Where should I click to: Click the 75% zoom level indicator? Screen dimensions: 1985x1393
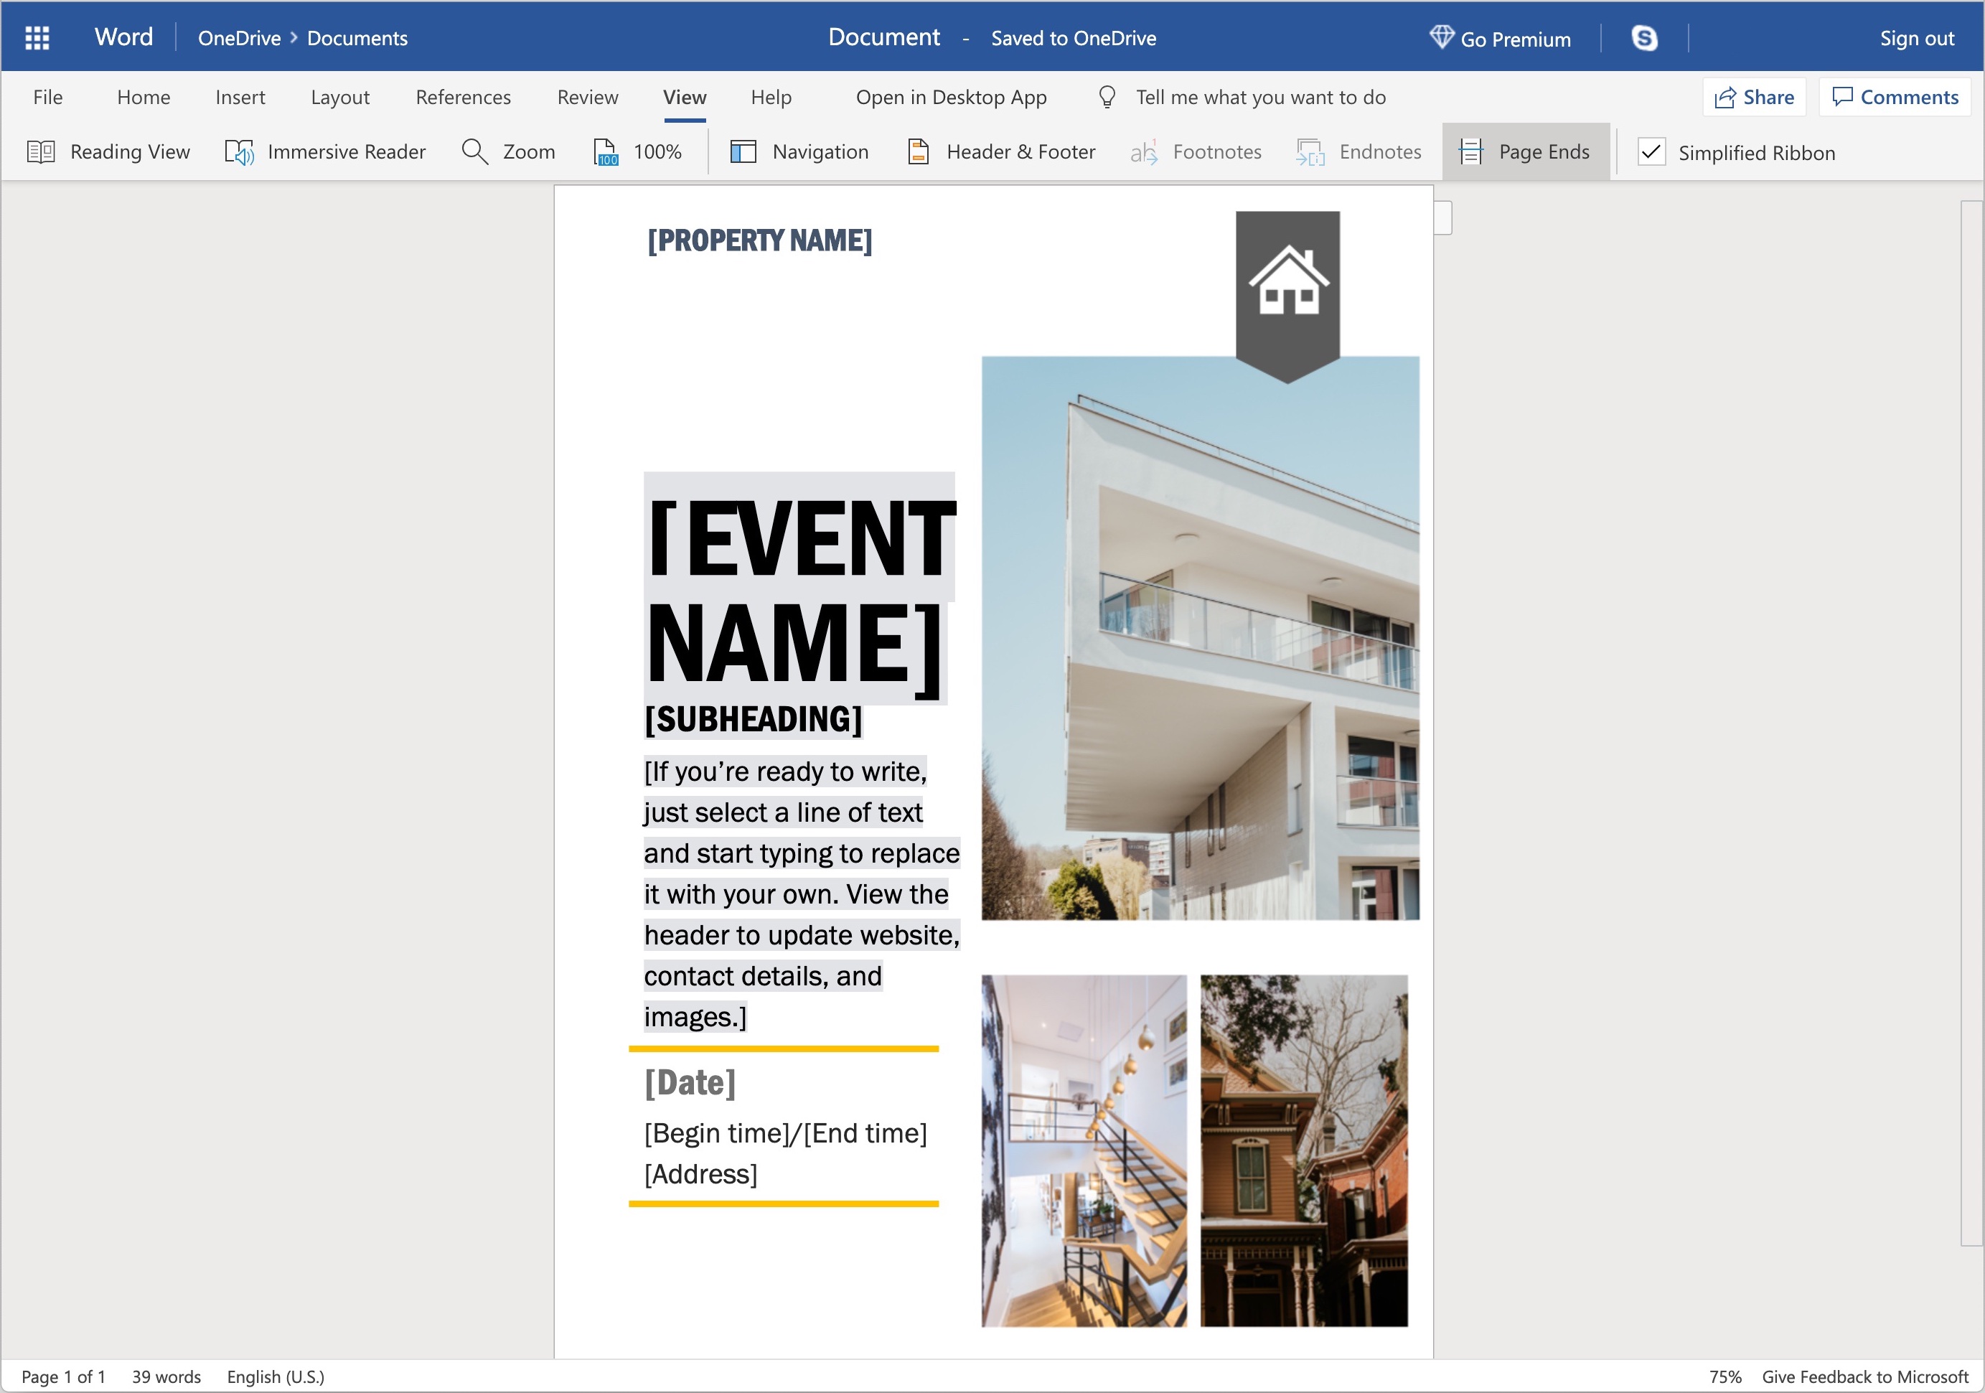tap(1724, 1376)
